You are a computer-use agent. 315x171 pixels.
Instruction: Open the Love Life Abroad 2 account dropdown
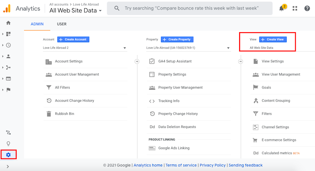coord(85,48)
